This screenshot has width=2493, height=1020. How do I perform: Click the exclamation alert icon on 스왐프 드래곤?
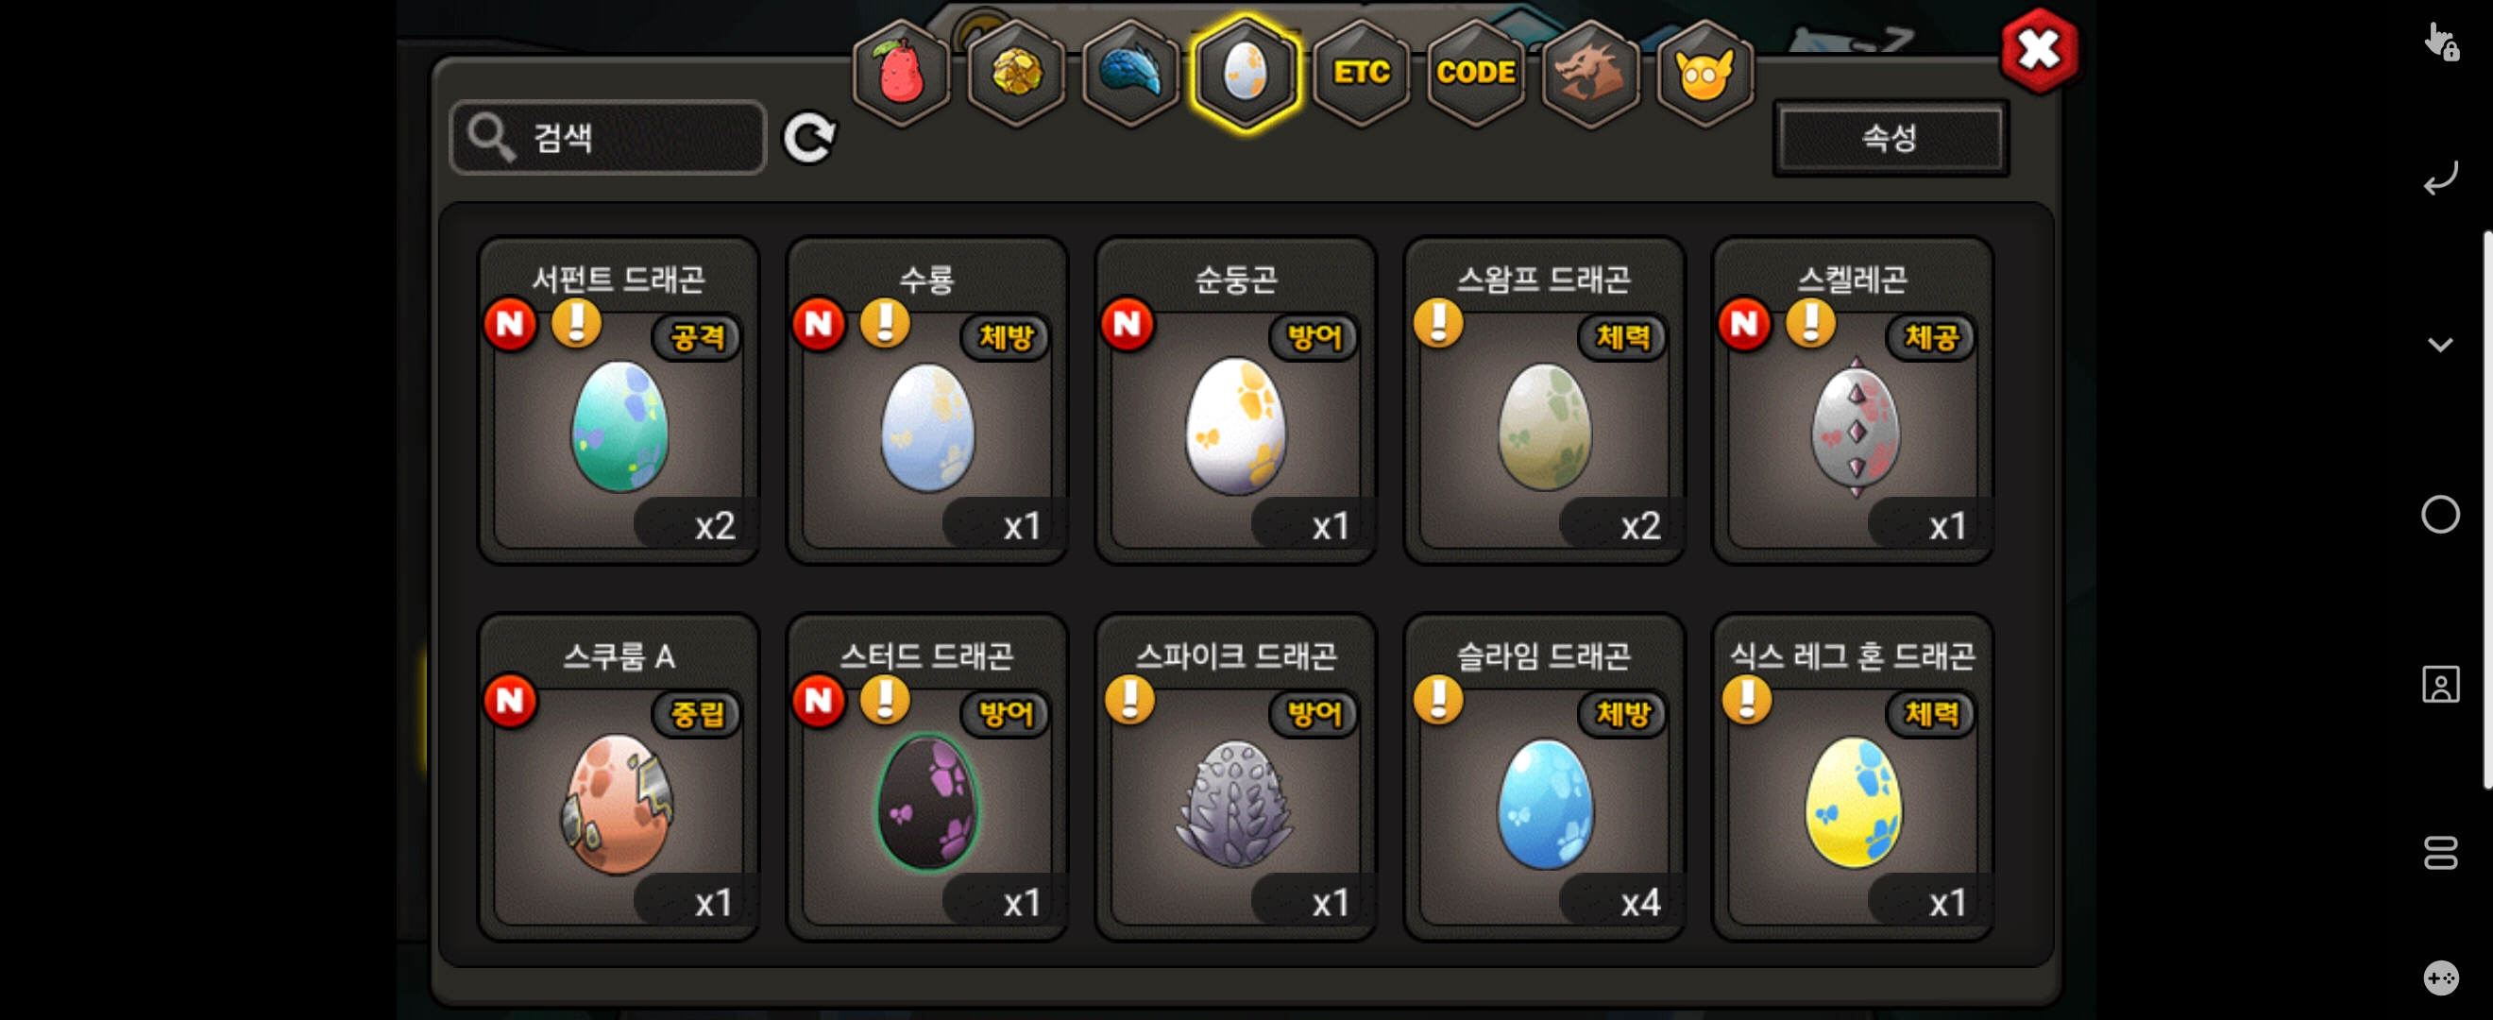click(1438, 322)
